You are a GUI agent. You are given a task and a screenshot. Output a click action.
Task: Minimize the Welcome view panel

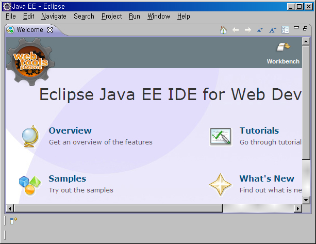coord(296,27)
